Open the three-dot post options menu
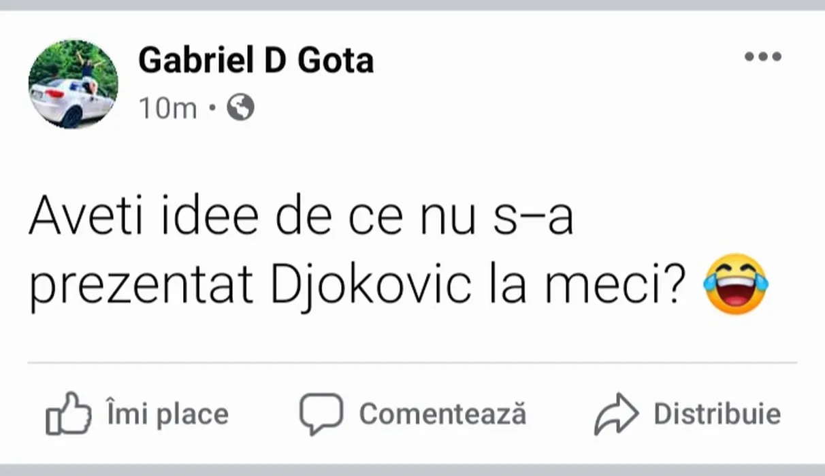The width and height of the screenshot is (825, 476). point(762,57)
